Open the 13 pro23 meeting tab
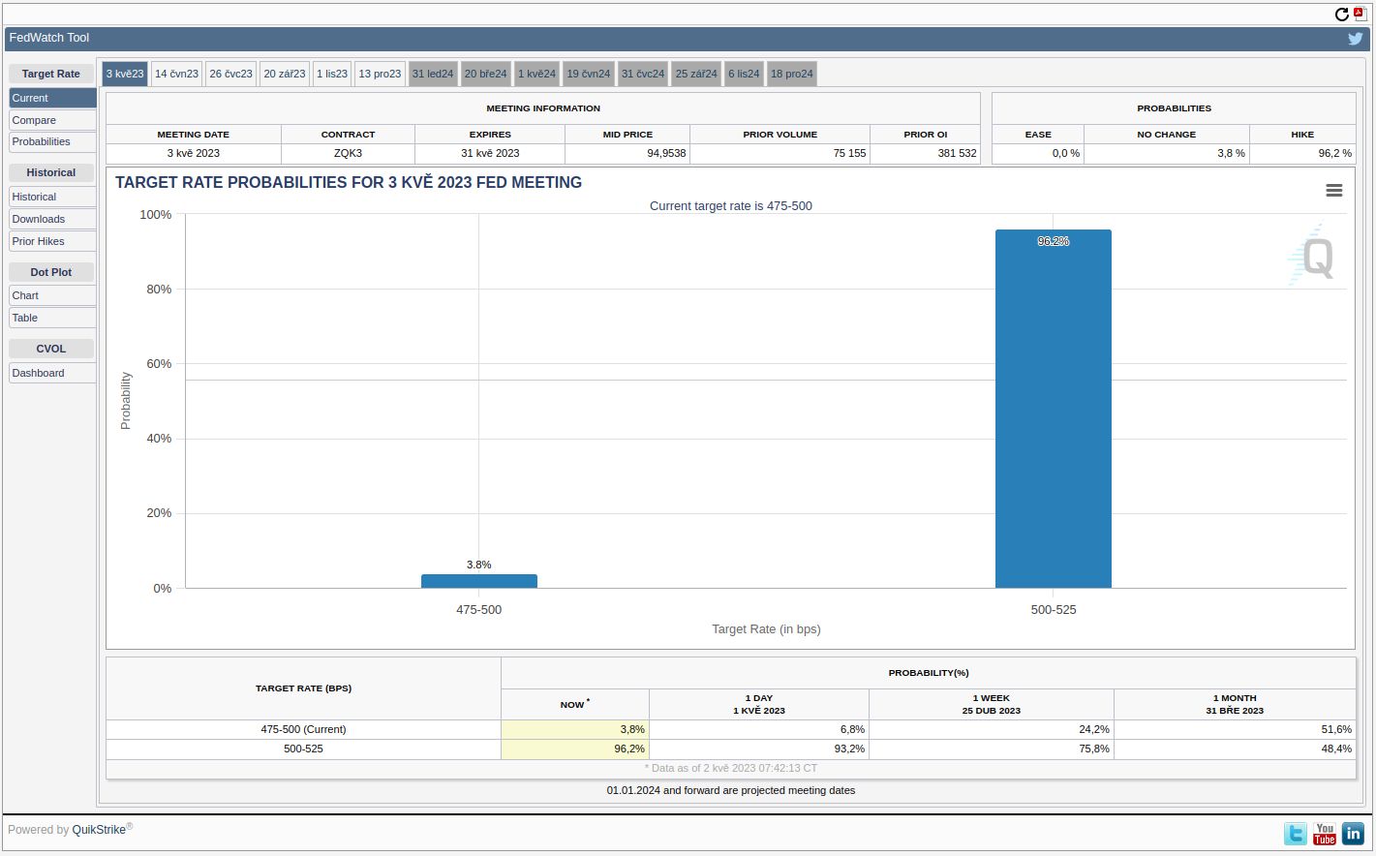Image resolution: width=1376 pixels, height=856 pixels. click(x=380, y=74)
